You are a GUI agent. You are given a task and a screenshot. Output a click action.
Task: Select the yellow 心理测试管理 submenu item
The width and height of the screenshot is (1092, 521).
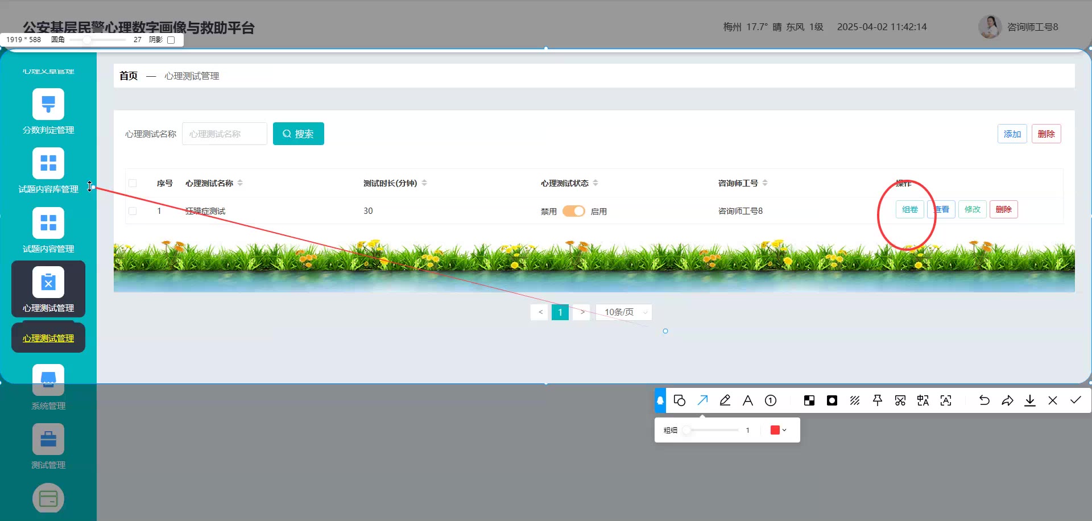tap(48, 338)
